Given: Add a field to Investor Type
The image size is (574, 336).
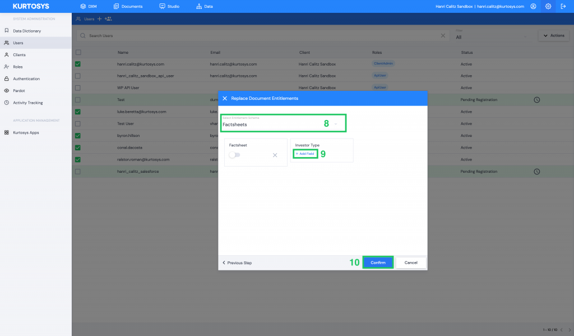Looking at the screenshot, I should (305, 154).
